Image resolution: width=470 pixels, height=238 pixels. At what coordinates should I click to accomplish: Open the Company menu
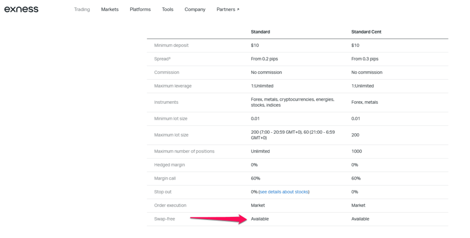tap(195, 9)
